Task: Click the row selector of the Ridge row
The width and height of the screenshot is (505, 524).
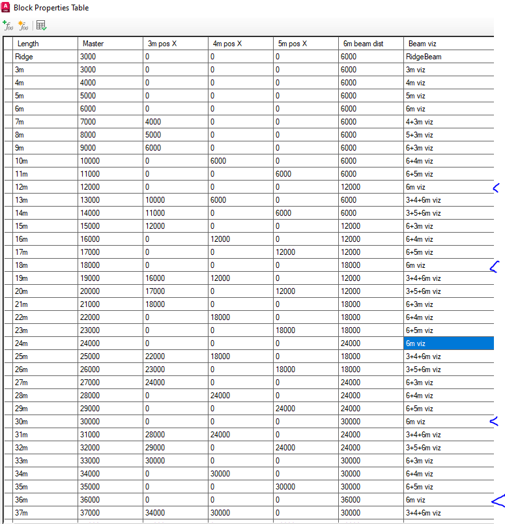Action: [8, 57]
